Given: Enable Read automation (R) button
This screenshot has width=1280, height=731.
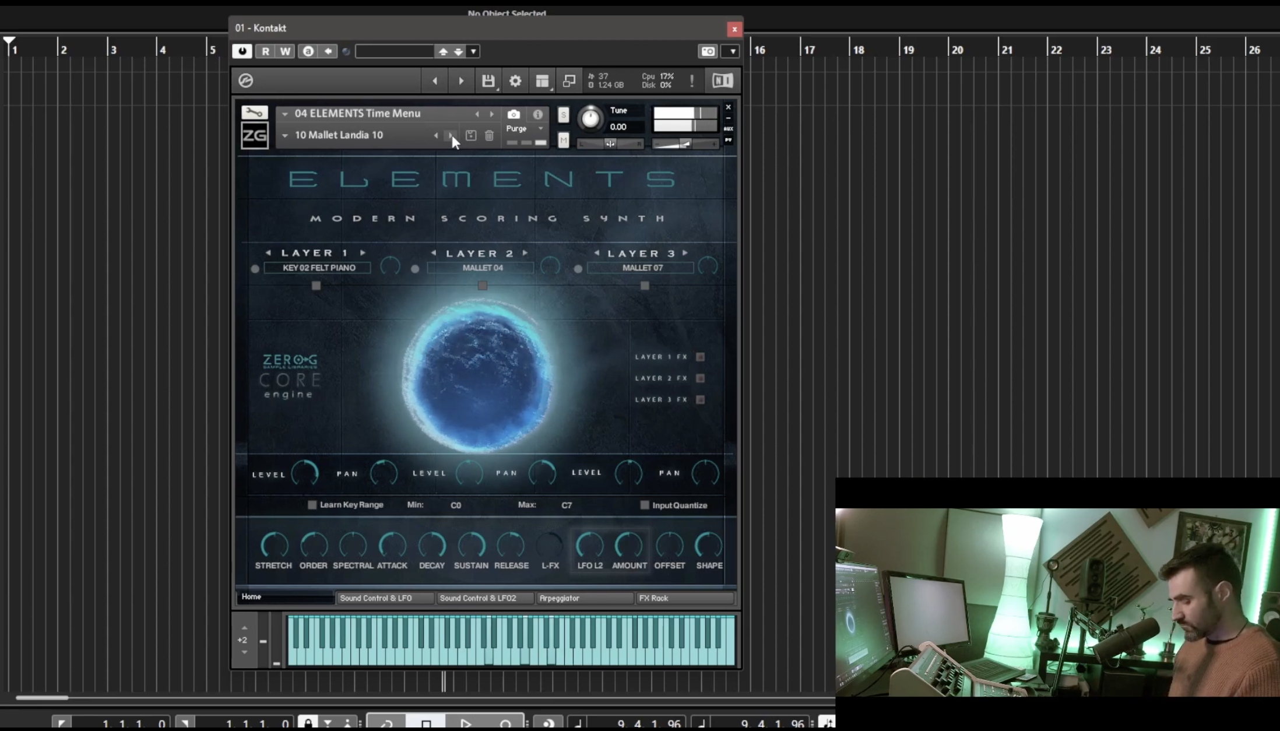Looking at the screenshot, I should [x=266, y=51].
